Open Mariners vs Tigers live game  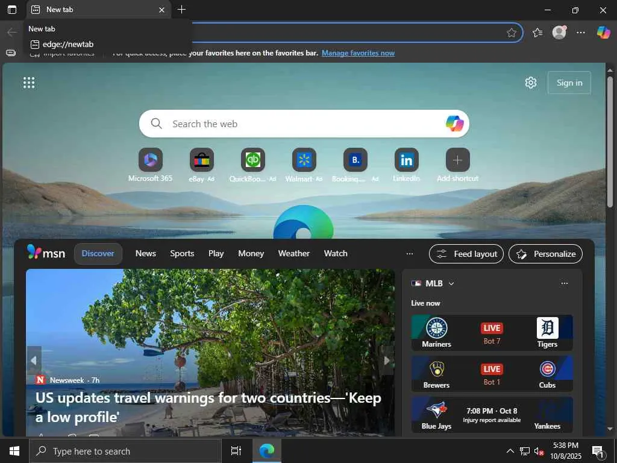click(492, 333)
